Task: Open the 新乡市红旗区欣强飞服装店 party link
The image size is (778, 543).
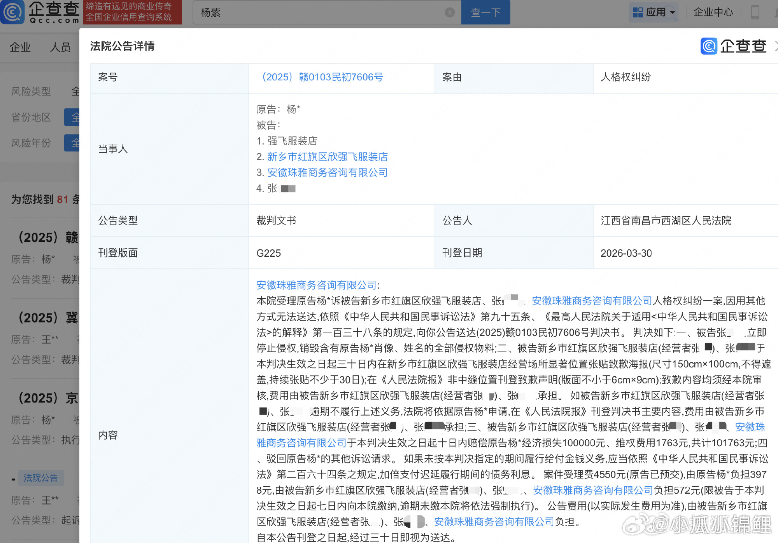Action: pyautogui.click(x=327, y=157)
